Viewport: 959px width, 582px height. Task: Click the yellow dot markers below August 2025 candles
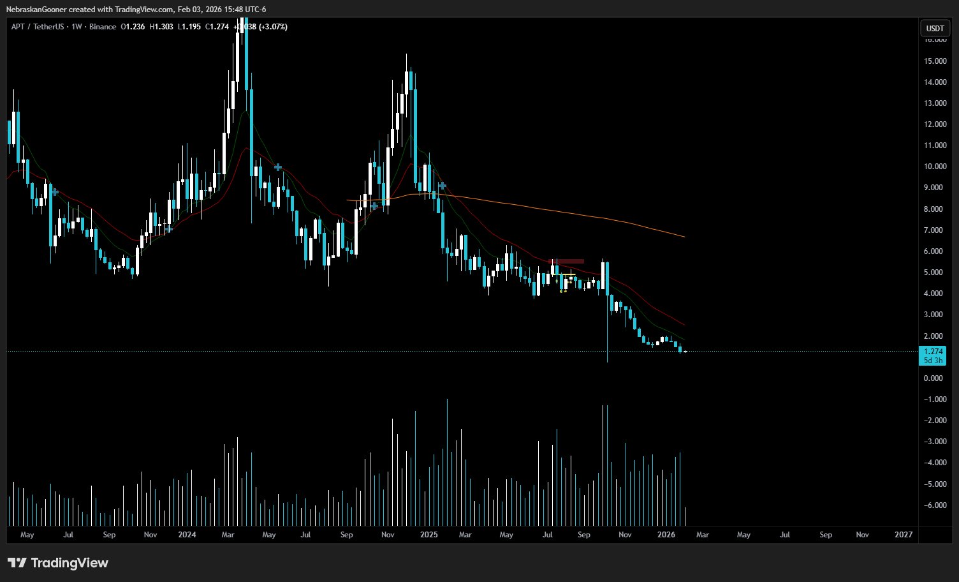click(x=563, y=291)
